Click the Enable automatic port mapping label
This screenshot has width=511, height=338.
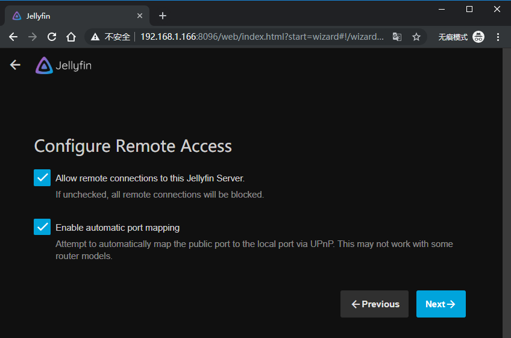[118, 228]
